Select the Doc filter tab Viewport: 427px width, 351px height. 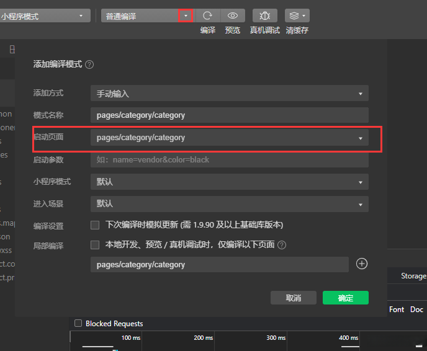coord(416,309)
